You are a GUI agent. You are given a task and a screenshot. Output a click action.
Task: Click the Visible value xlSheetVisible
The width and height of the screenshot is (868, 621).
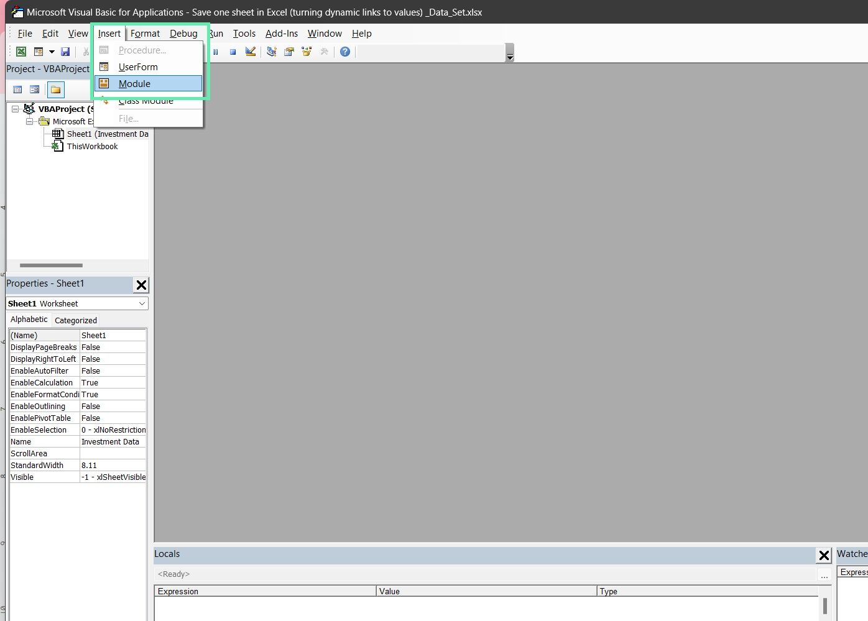(113, 477)
